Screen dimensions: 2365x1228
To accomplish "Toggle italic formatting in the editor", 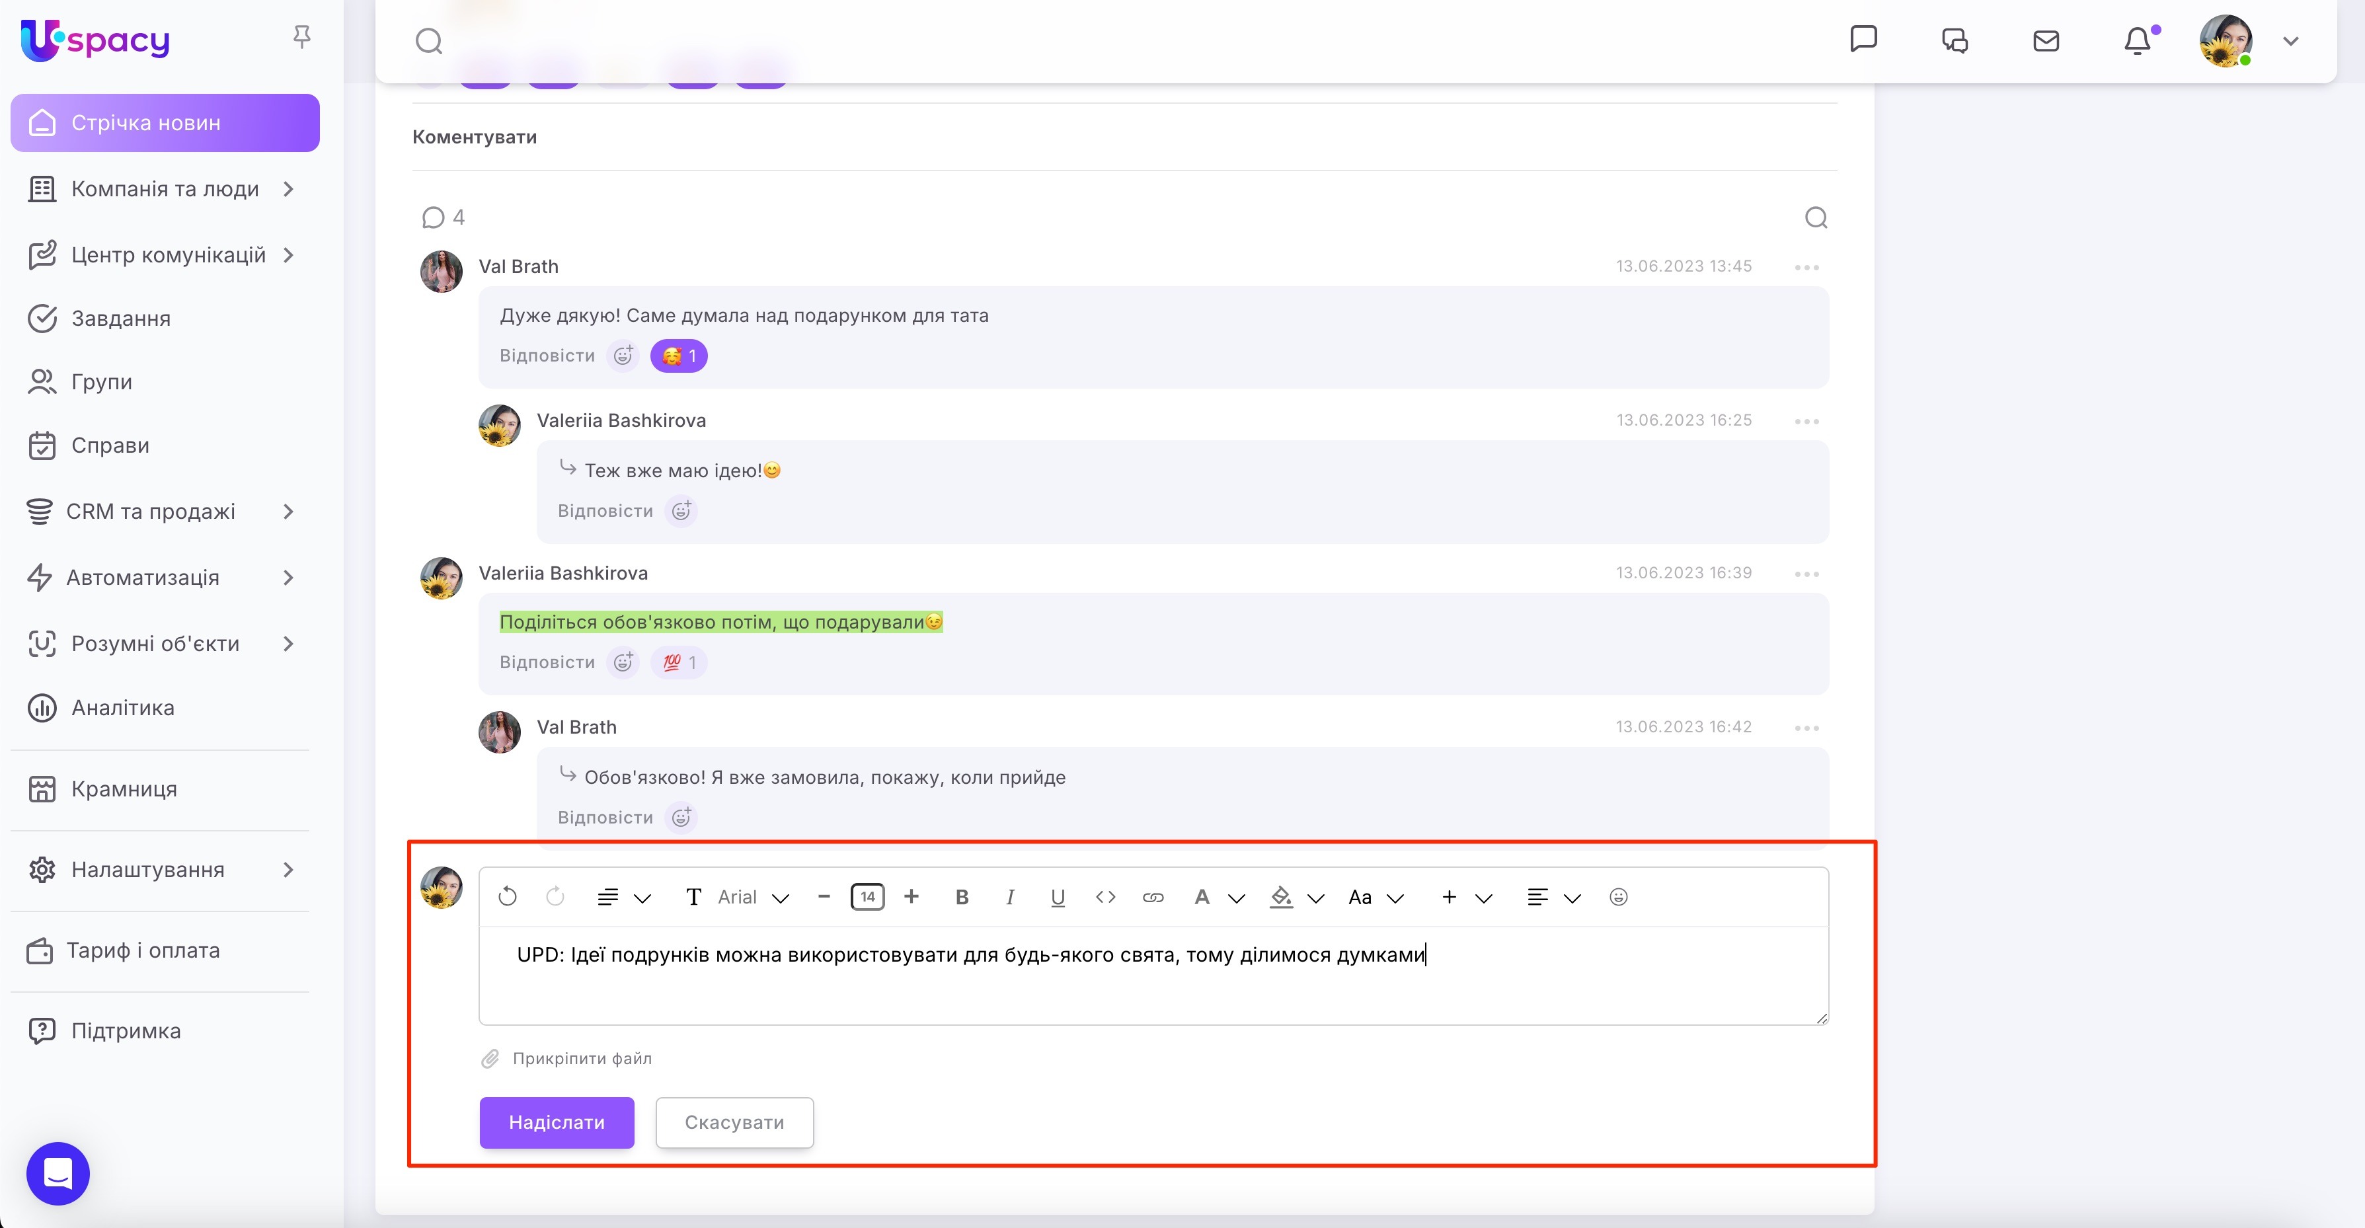I will (1010, 897).
